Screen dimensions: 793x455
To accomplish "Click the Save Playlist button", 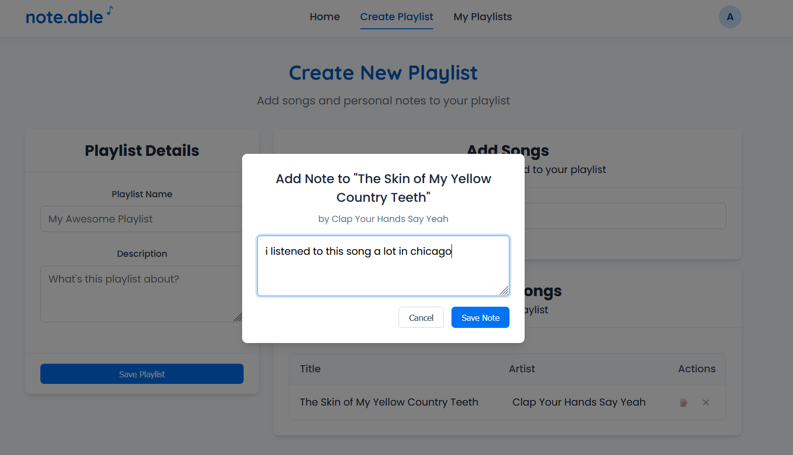I will pyautogui.click(x=142, y=374).
